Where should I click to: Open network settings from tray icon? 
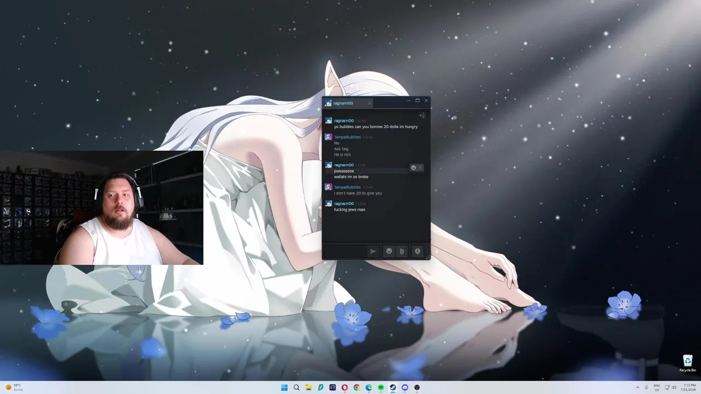click(x=667, y=387)
